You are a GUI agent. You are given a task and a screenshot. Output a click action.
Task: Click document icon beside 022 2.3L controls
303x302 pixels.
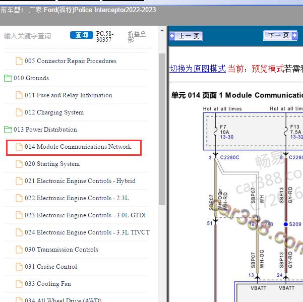(x=19, y=198)
